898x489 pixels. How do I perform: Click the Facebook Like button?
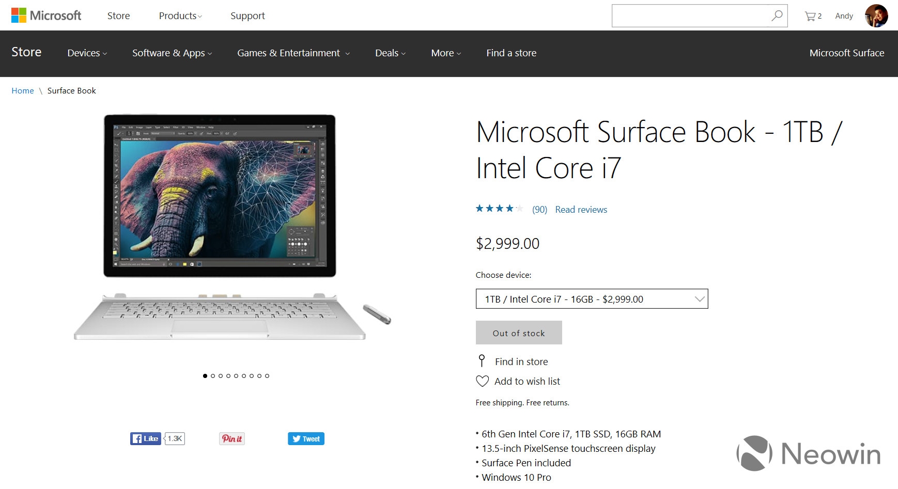tap(146, 438)
